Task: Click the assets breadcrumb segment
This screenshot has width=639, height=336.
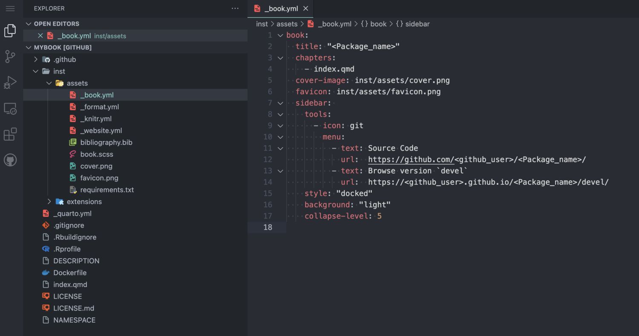Action: click(287, 24)
